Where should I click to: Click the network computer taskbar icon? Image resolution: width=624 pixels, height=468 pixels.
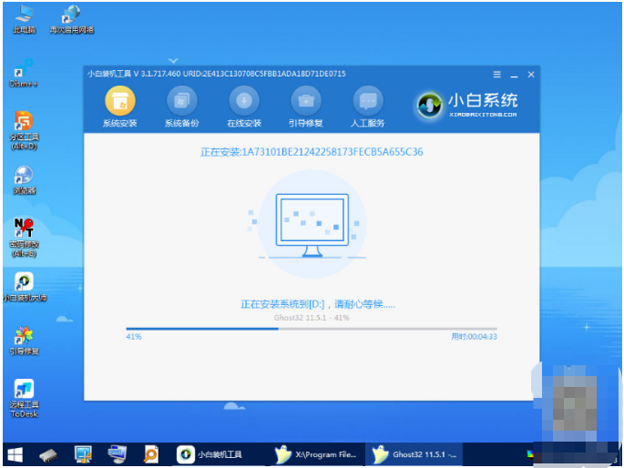coord(83,454)
